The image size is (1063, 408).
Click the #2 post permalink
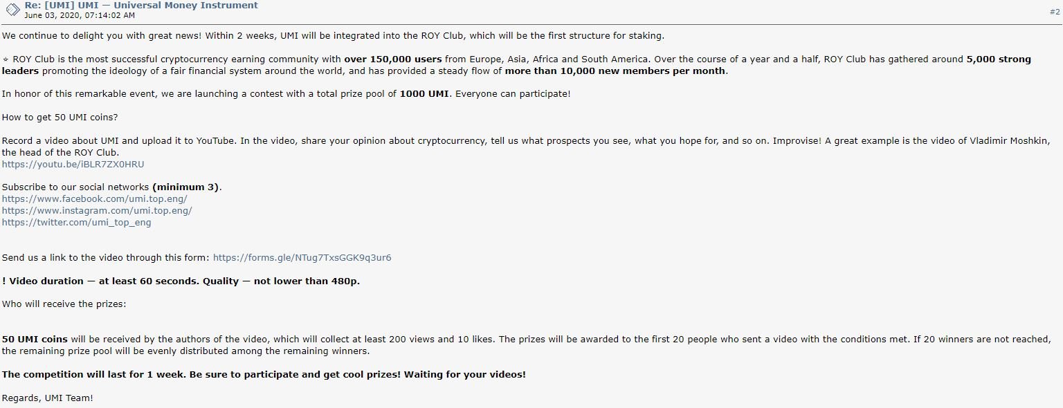[1055, 12]
